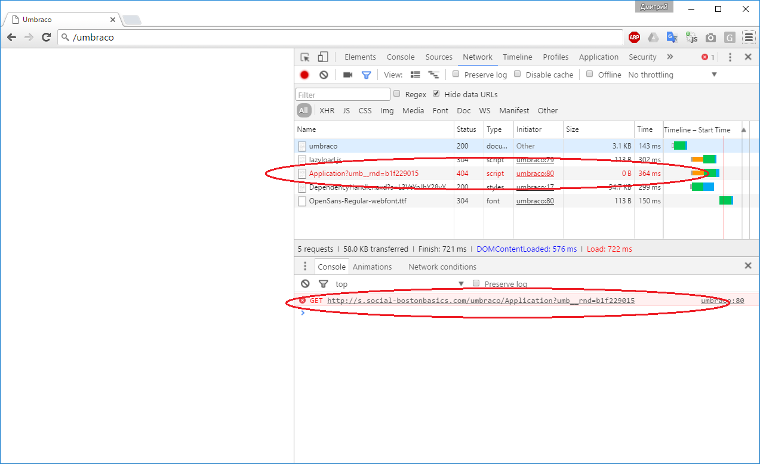760x464 pixels.
Task: Filter requests by Font type
Action: pyautogui.click(x=441, y=110)
